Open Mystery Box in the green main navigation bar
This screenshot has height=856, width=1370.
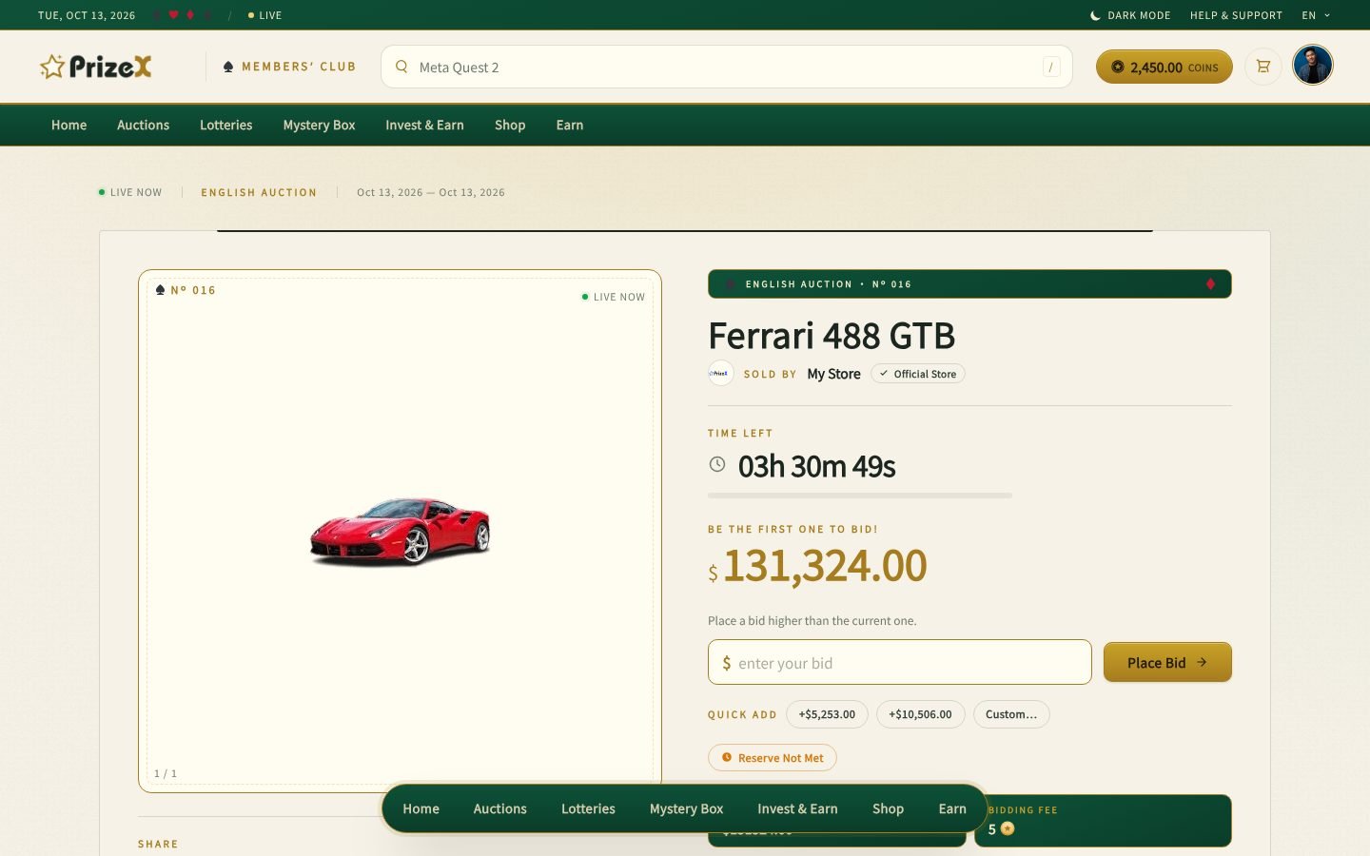click(319, 125)
